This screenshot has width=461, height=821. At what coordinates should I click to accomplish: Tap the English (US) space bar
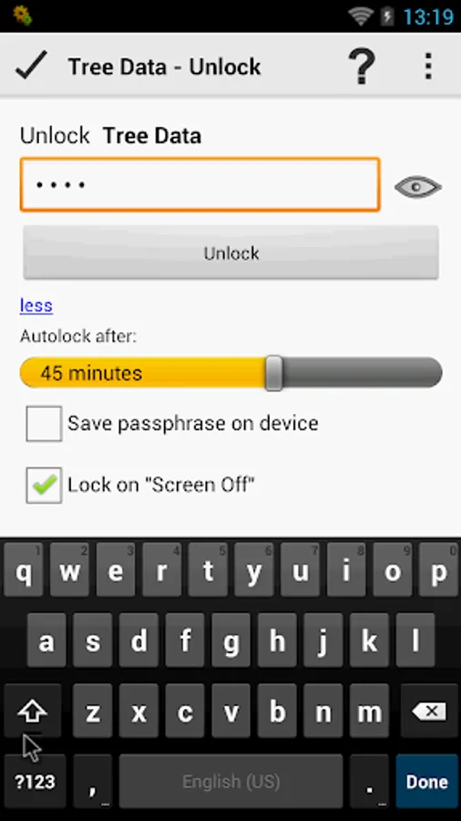(x=231, y=782)
